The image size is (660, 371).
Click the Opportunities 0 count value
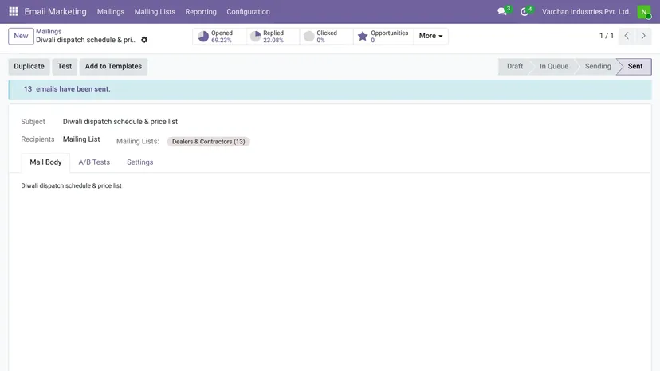[x=373, y=41]
